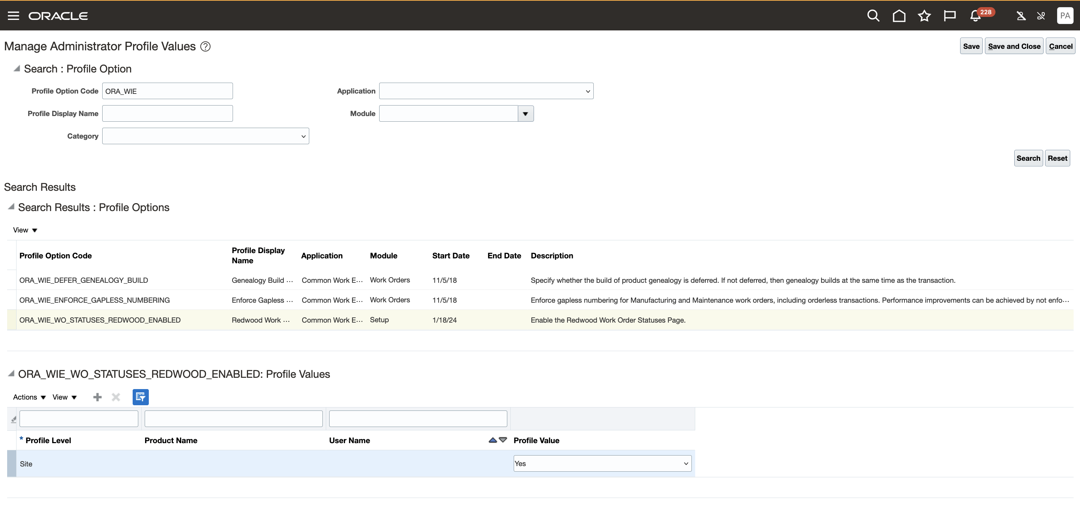Click the Save button

pyautogui.click(x=971, y=46)
